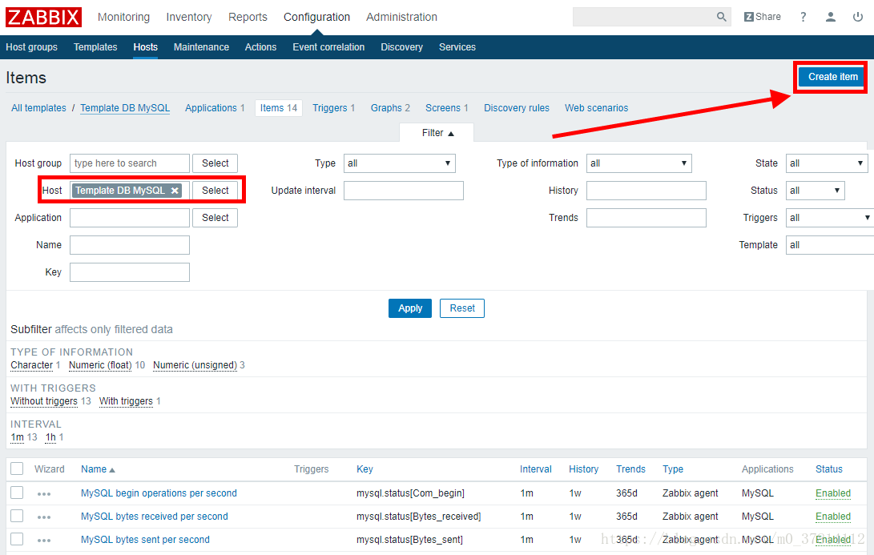
Task: Focus the Update interval field
Action: 404,191
